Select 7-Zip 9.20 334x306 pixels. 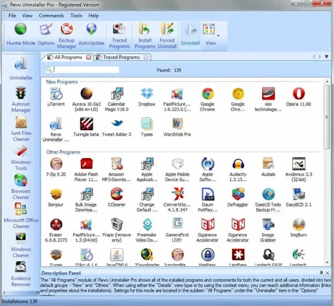(x=56, y=167)
